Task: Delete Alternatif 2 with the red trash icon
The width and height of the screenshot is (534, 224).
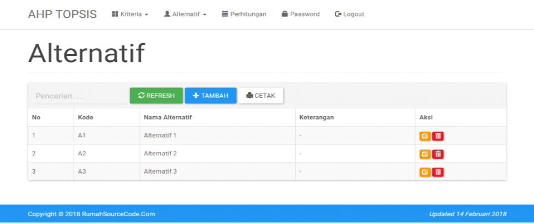Action: pyautogui.click(x=438, y=154)
